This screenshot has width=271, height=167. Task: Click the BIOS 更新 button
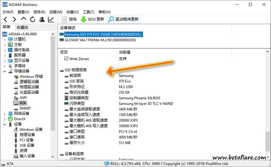click(92, 19)
